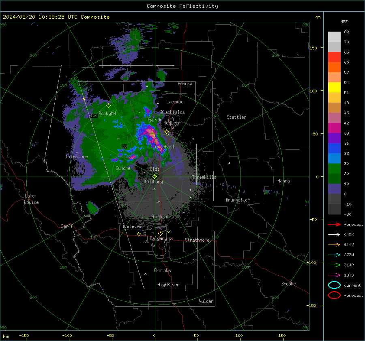
Task: Click the Airdrie city label
Action: [160, 217]
